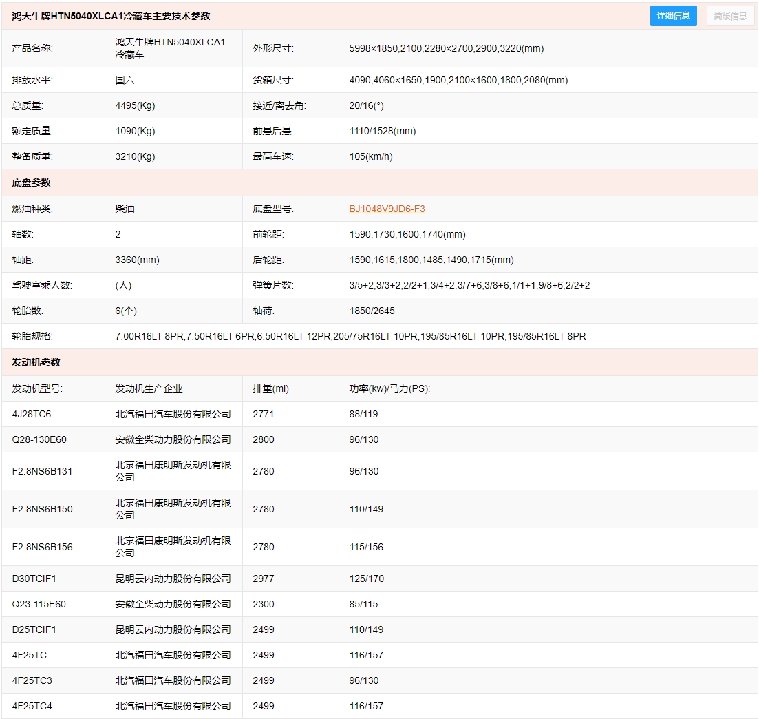Click the rear track value 1590,1615,1800,1485,1490,1715(mm)
Screen dimensions: 759x719
pyautogui.click(x=431, y=260)
